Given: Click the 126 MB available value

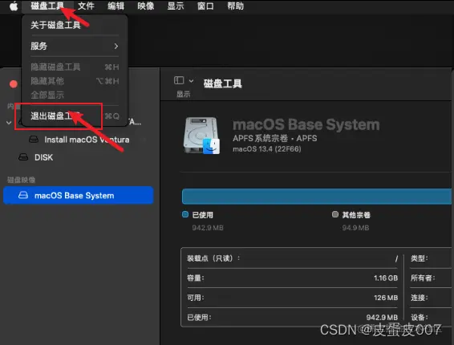Looking at the screenshot, I should point(386,298).
